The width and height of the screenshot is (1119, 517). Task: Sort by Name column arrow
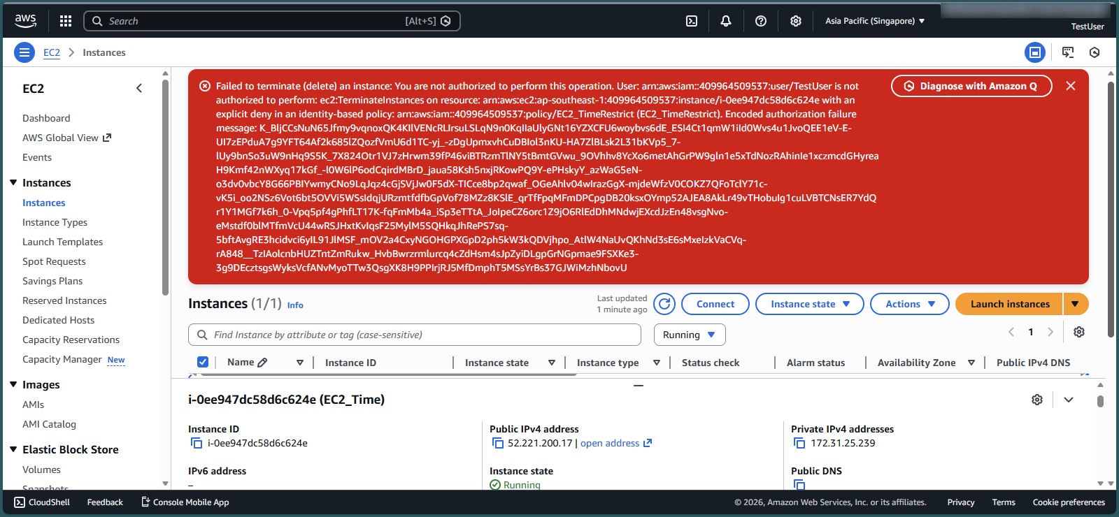(x=300, y=363)
